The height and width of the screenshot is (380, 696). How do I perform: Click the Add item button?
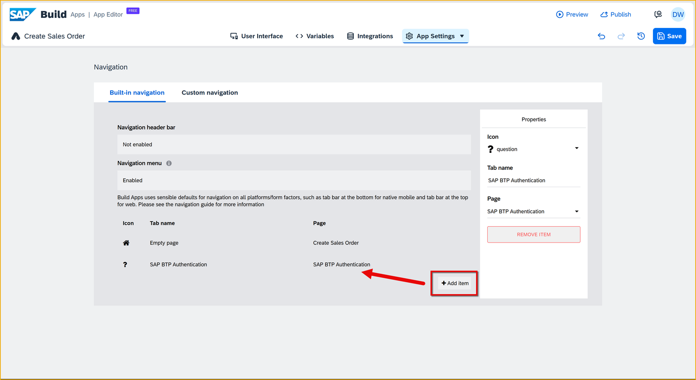(455, 283)
